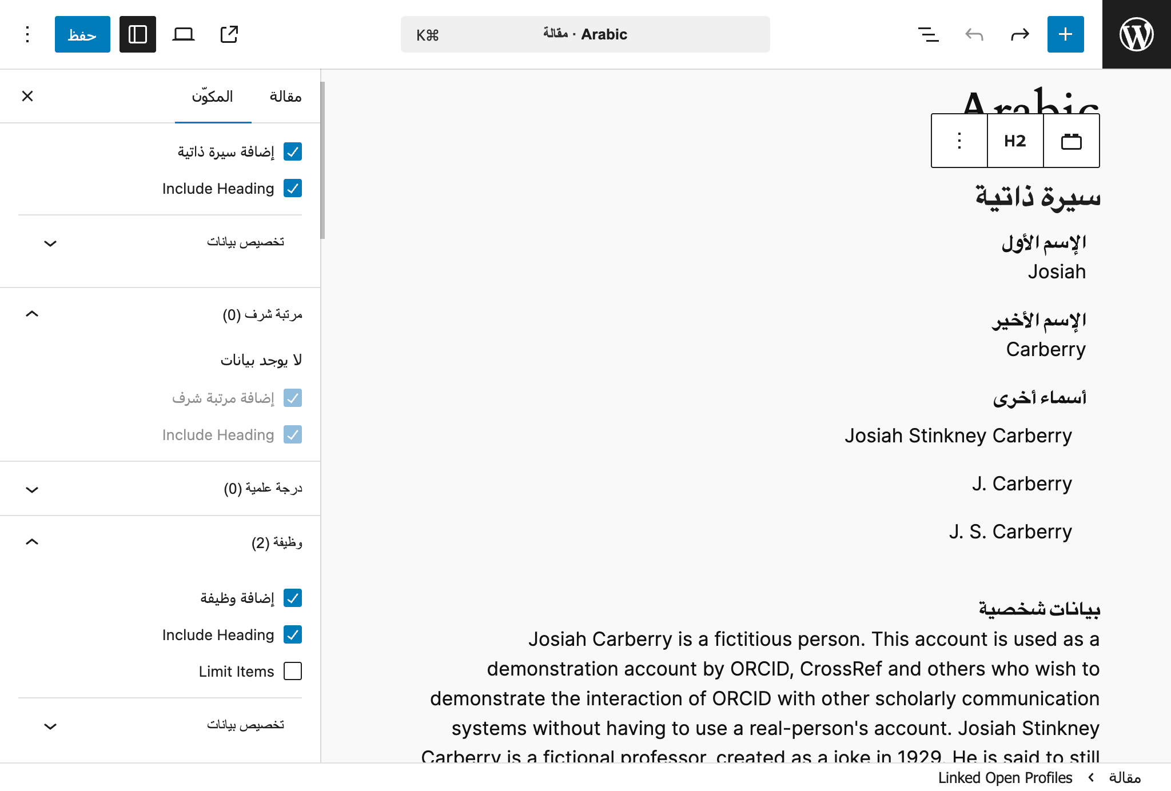Toggle Include Heading under وظيفة section
Image resolution: width=1171 pixels, height=791 pixels.
point(293,634)
